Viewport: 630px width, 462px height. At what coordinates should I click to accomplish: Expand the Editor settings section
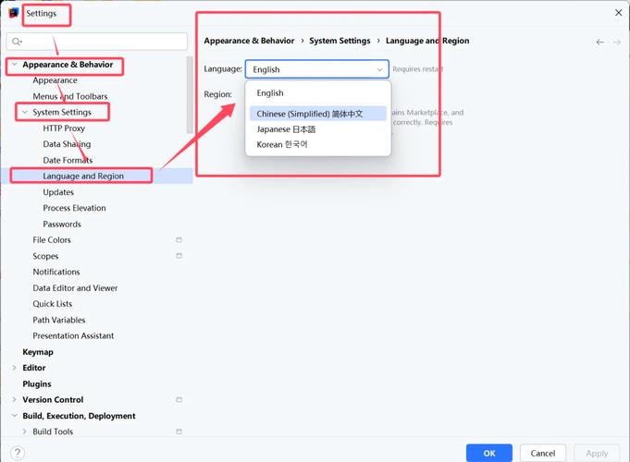pyautogui.click(x=14, y=368)
